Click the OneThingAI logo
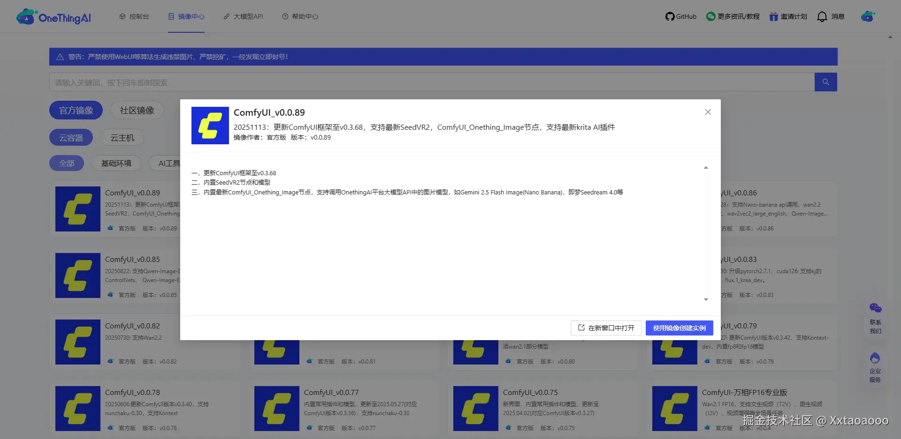This screenshot has width=901, height=439. (53, 17)
